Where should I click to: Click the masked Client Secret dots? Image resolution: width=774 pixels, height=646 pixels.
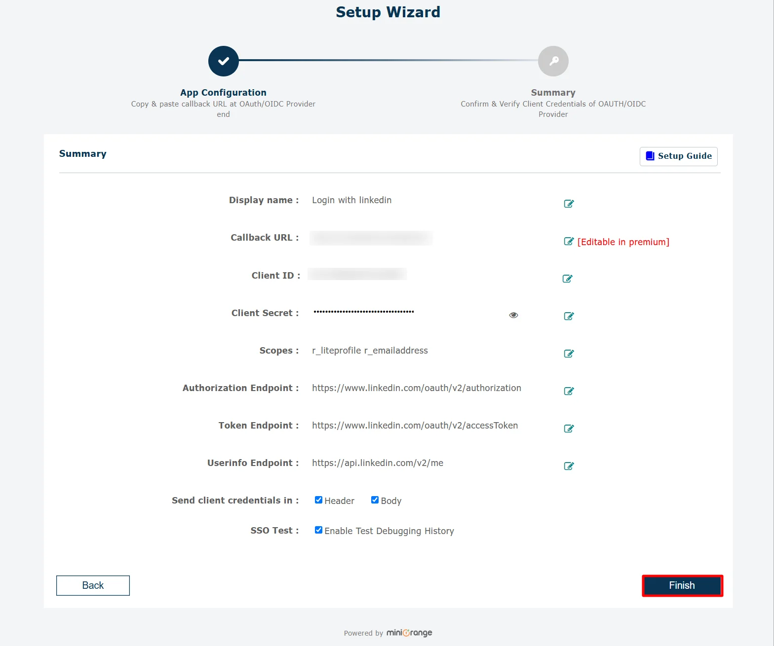coord(364,312)
